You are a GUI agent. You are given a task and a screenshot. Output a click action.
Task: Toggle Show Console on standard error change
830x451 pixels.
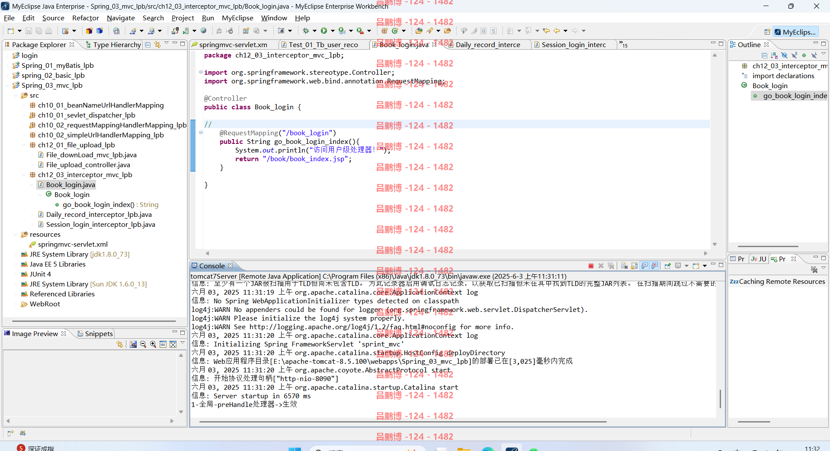point(654,266)
